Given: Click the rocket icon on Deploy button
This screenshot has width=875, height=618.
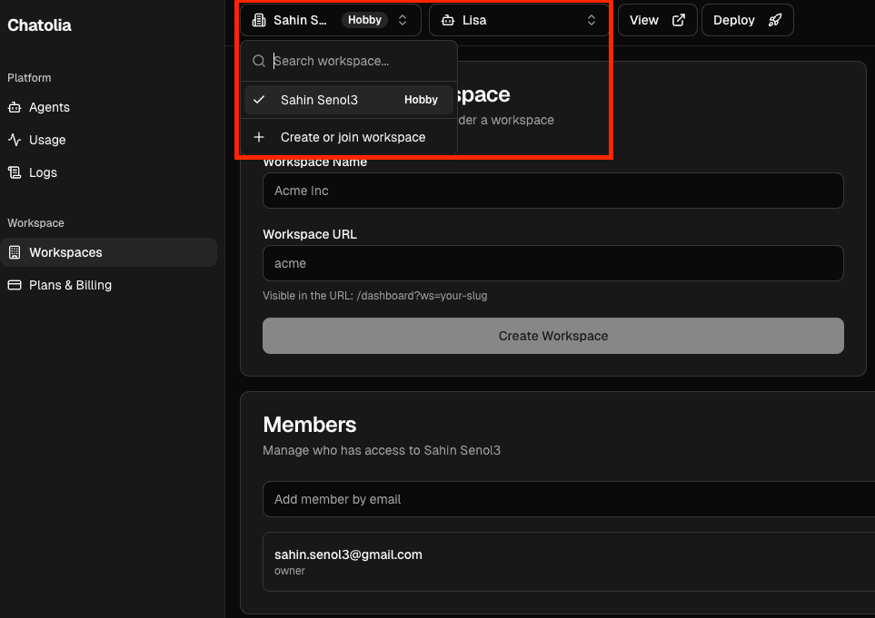Looking at the screenshot, I should click(774, 20).
